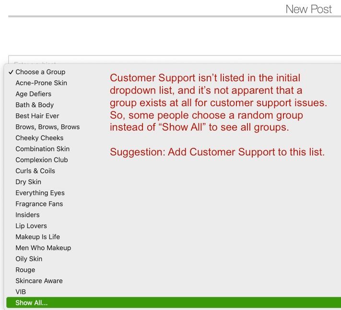Select the Skincare Aware group
This screenshot has height=310, width=341.
coord(39,281)
